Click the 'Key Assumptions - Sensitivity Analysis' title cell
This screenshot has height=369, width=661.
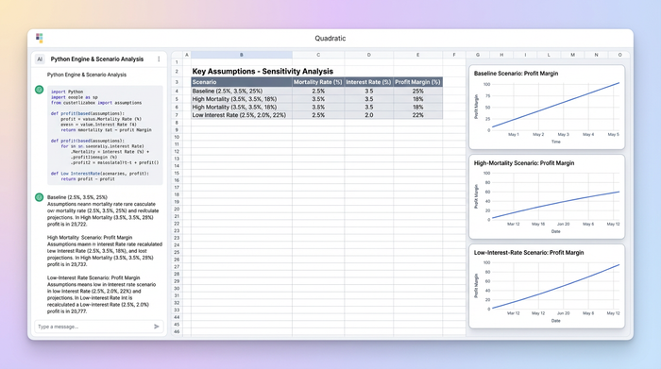(x=263, y=71)
